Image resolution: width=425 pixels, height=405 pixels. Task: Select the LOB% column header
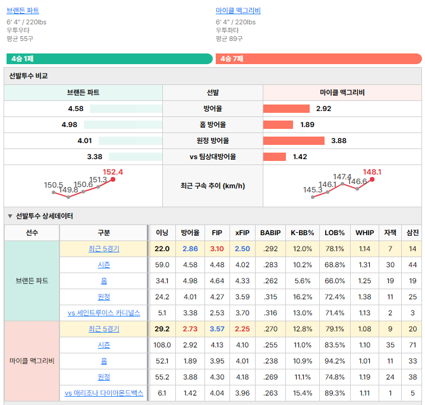point(335,233)
